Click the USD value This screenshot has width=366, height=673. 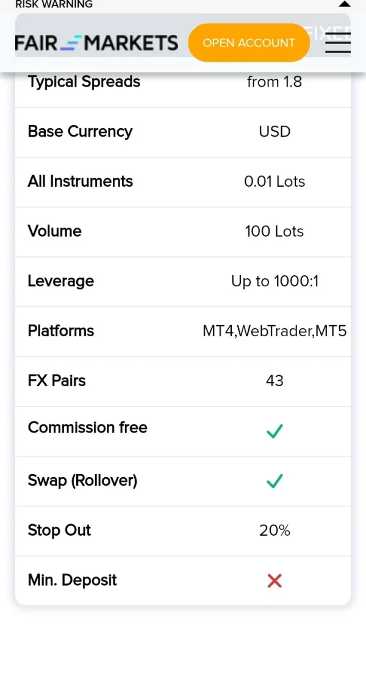pyautogui.click(x=274, y=132)
